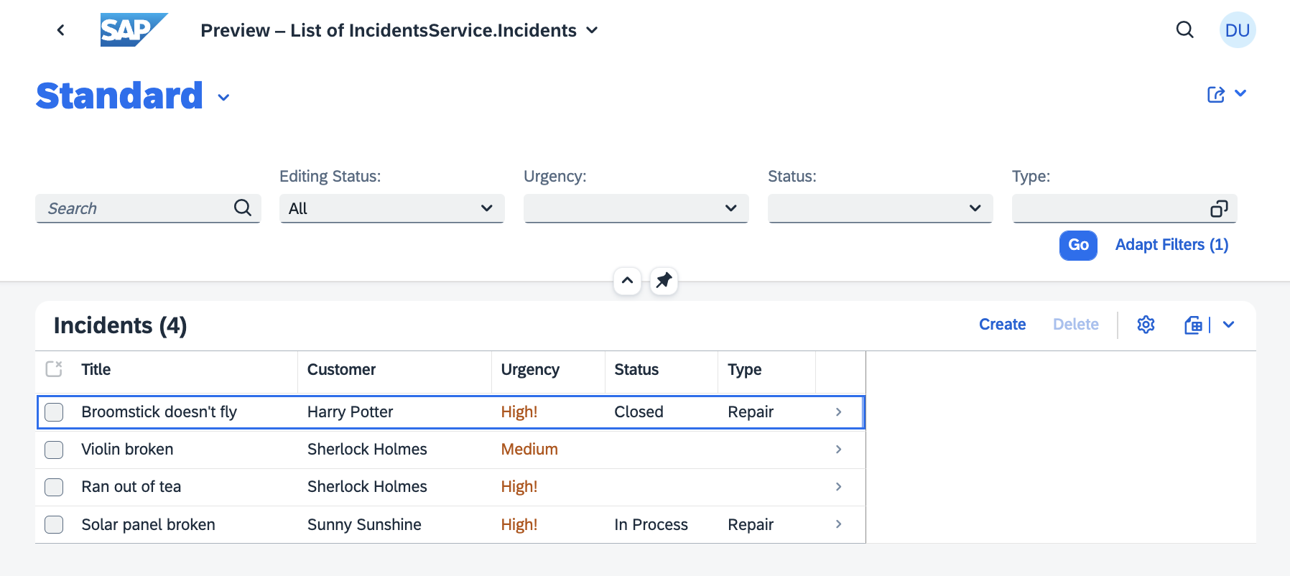Navigate into Solar panel broken row arrow

coord(839,524)
